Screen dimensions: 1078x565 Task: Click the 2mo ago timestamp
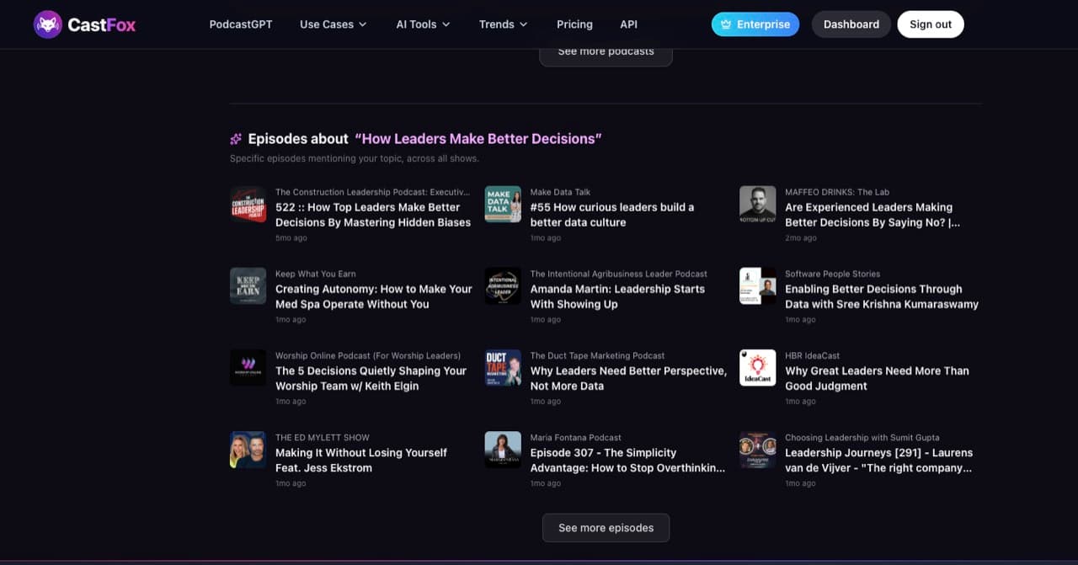tap(801, 238)
